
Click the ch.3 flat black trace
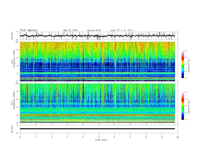pyautogui.click(x=97, y=129)
